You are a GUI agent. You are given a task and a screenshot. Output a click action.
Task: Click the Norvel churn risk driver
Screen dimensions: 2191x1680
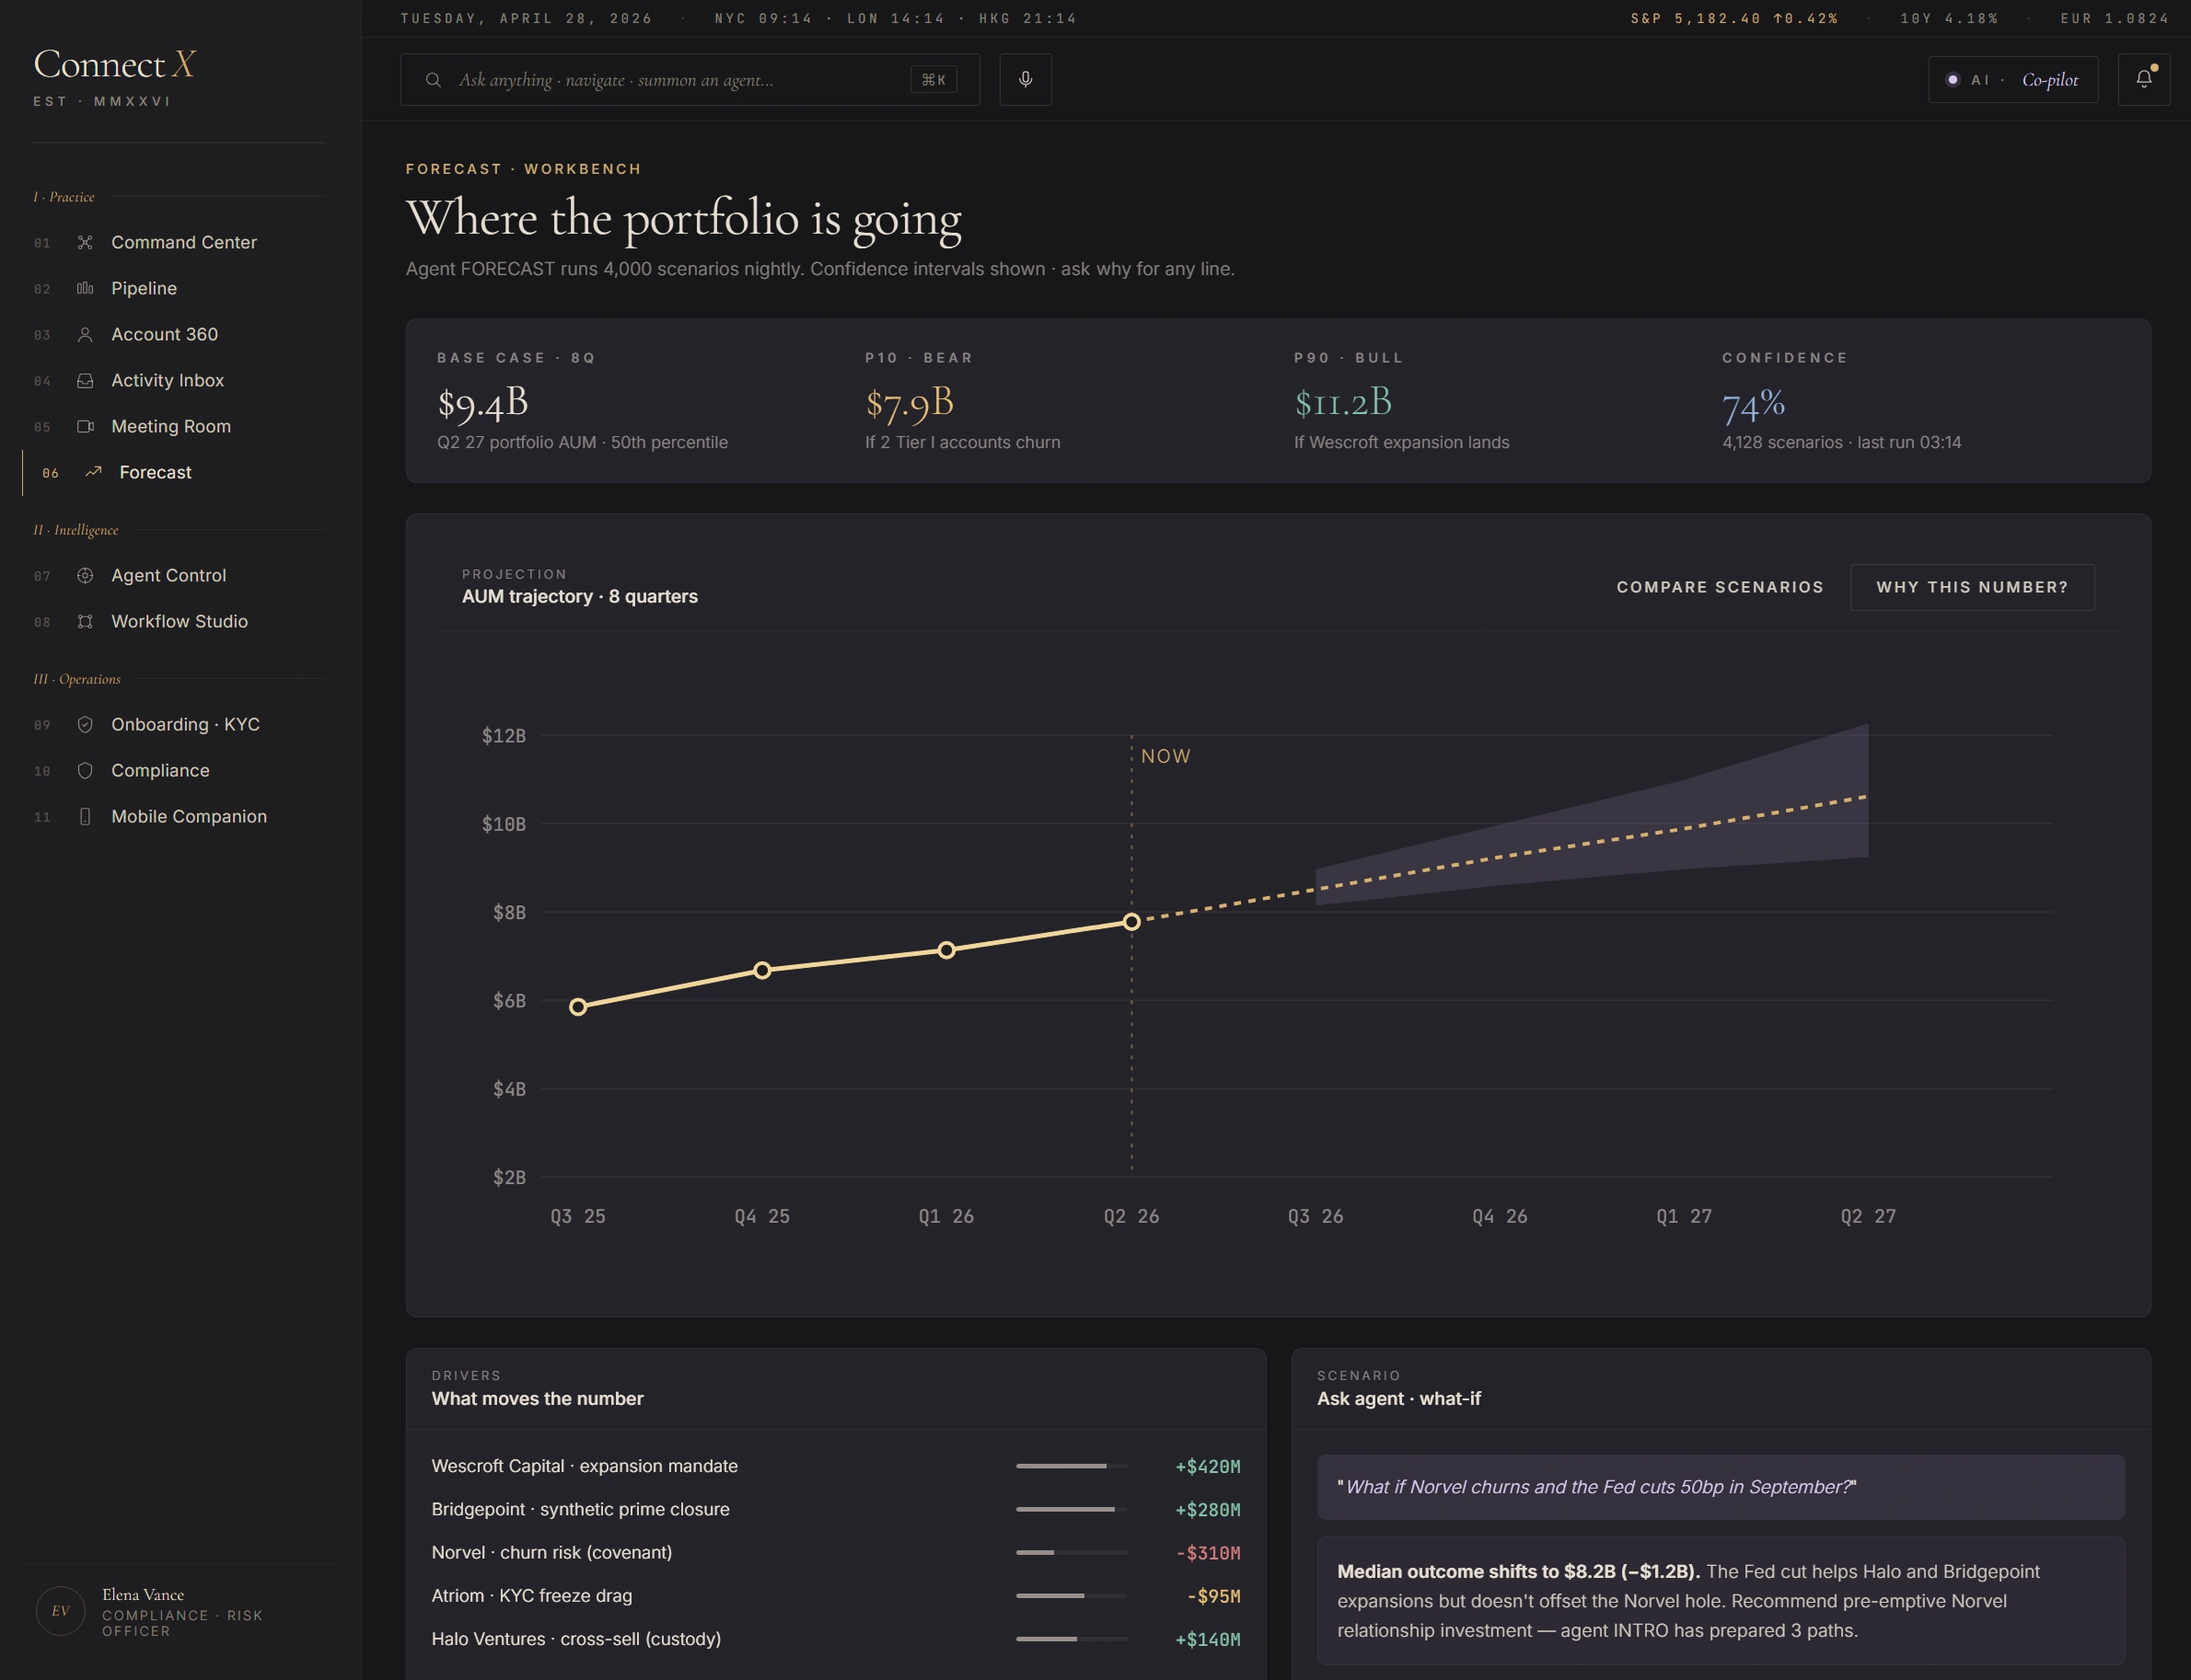click(x=551, y=1552)
